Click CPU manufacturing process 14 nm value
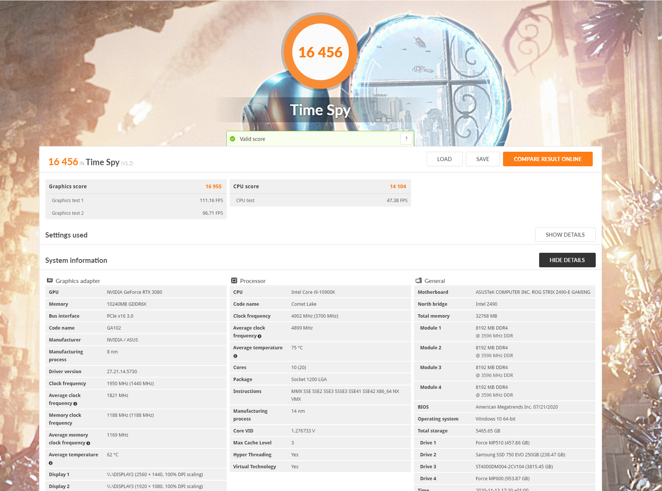The height and width of the screenshot is (491, 662). [298, 411]
